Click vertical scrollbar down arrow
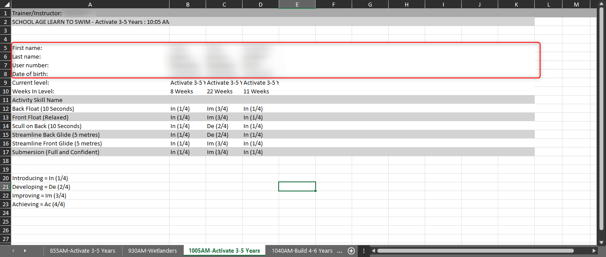This screenshot has height=257, width=606. tap(602, 242)
